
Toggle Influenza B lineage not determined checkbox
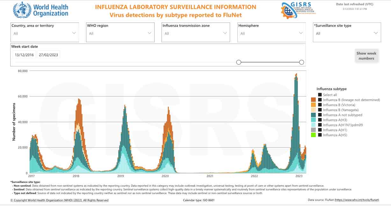(320, 100)
